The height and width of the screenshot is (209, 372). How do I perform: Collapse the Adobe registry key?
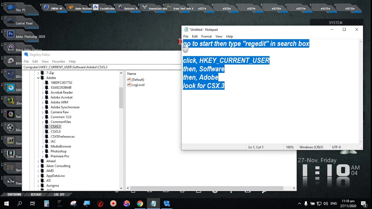point(38,78)
